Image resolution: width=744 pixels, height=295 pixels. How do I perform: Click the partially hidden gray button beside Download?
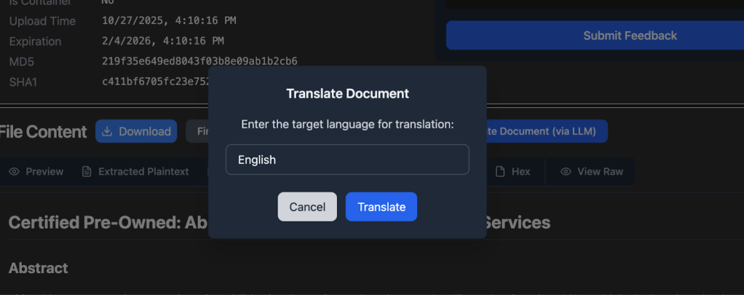click(197, 131)
